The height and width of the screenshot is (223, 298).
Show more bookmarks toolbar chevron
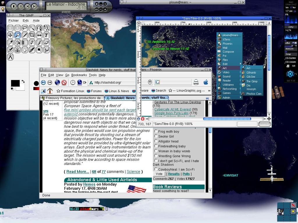[209, 91]
